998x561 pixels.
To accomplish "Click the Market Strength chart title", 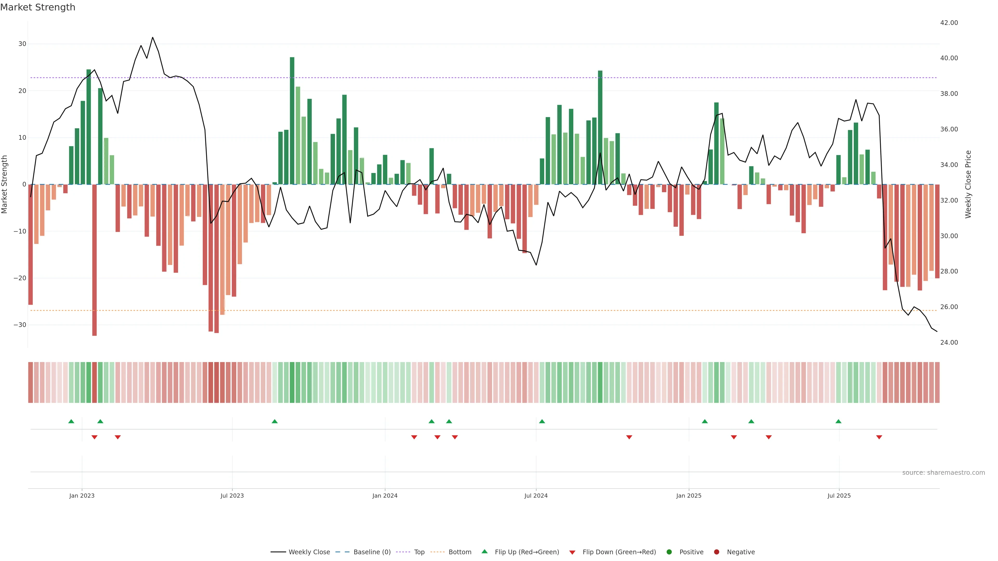I will coord(38,7).
